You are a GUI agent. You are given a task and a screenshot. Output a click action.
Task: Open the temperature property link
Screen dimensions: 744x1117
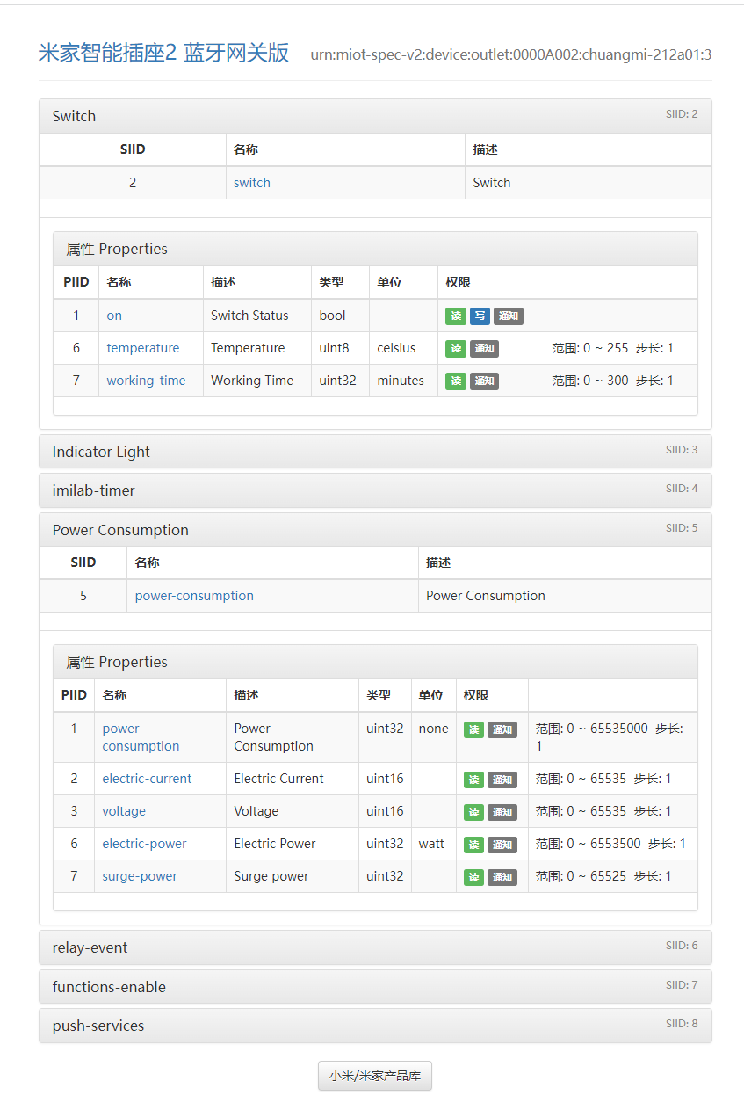143,348
